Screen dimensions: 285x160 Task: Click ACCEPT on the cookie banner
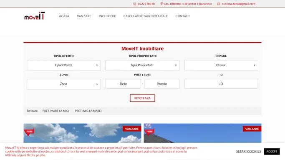point(272,152)
